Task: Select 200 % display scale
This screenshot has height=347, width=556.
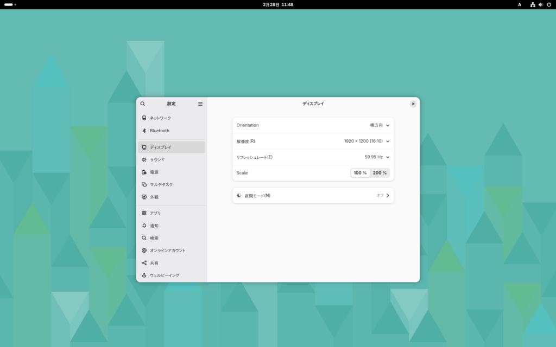Action: coord(380,173)
